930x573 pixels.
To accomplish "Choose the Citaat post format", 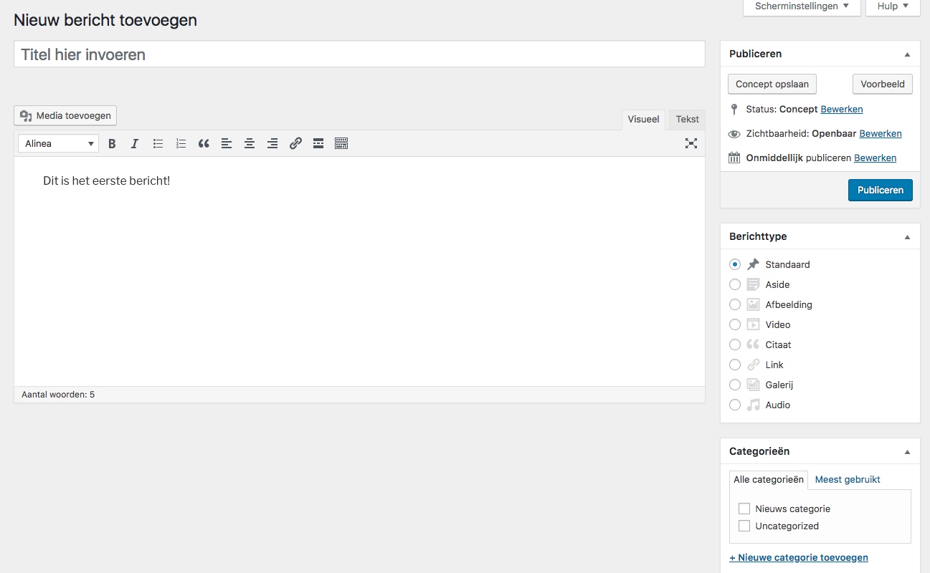I will pyautogui.click(x=735, y=345).
